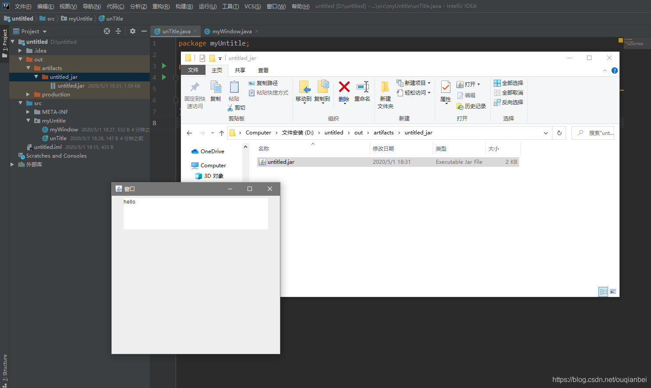Switch Explorer to large icons view
Viewport: 651px width, 388px height.
[613, 292]
